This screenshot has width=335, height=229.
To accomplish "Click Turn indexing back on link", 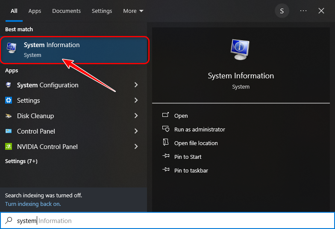I will [x=33, y=204].
